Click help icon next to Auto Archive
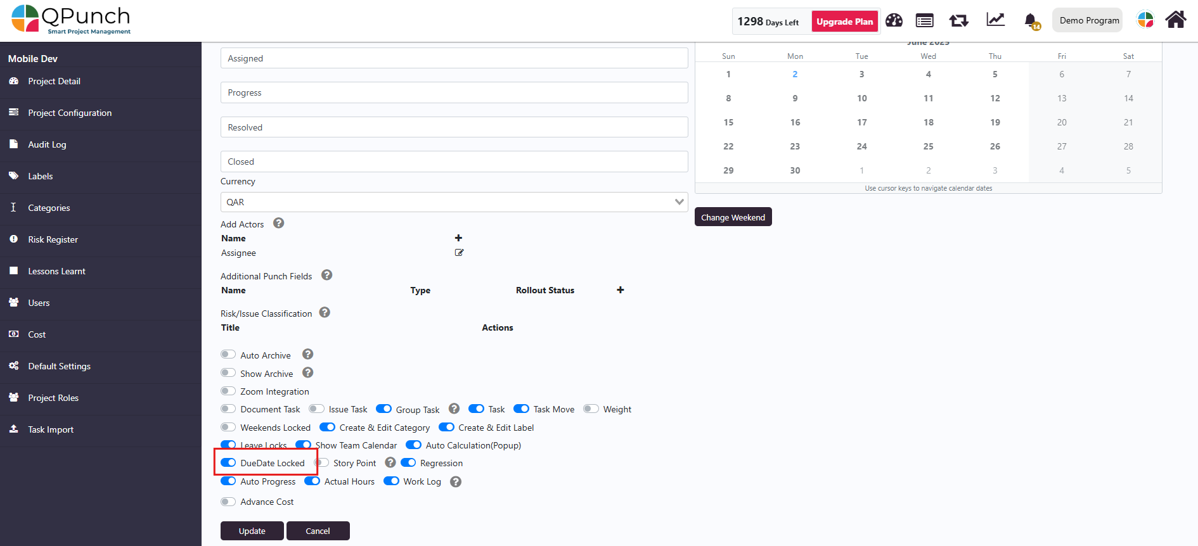Viewport: 1198px width, 546px height. coord(307,355)
